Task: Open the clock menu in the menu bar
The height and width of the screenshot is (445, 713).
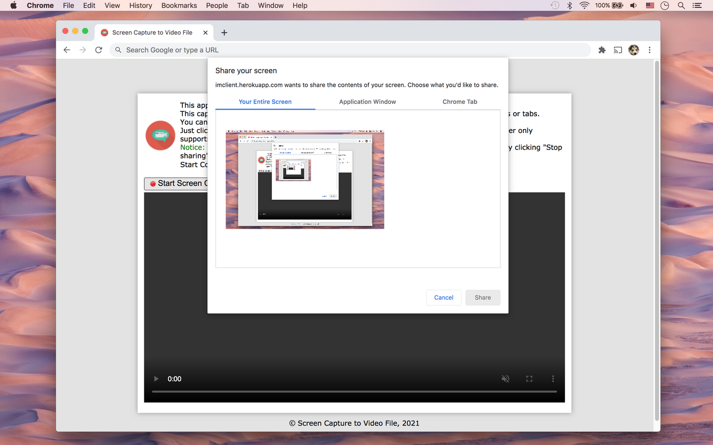Action: click(x=665, y=6)
